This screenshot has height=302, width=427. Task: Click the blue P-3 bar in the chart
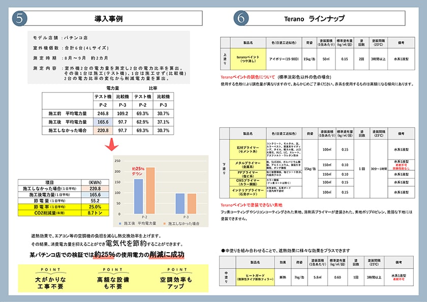[180, 204]
